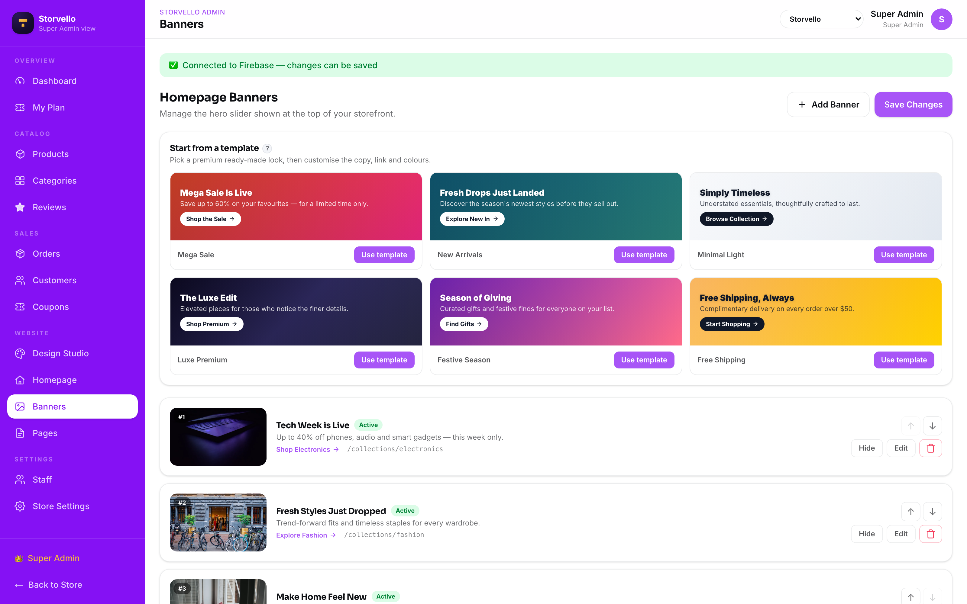The height and width of the screenshot is (604, 967).
Task: Click the Customers people icon
Action: [20, 281]
